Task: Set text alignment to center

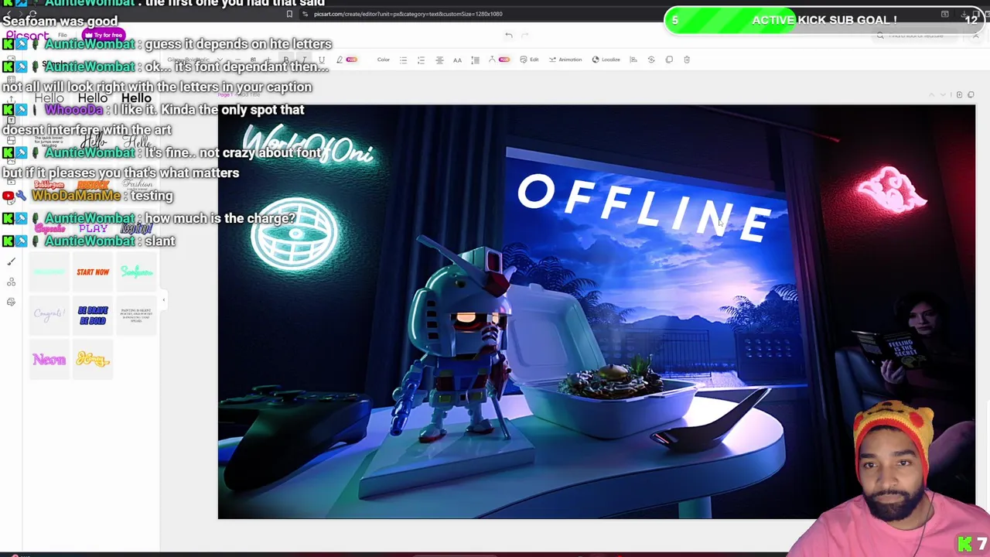Action: pyautogui.click(x=439, y=60)
